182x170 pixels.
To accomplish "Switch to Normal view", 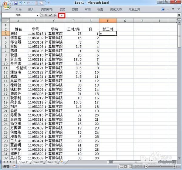I will pyautogui.click(x=121, y=166).
